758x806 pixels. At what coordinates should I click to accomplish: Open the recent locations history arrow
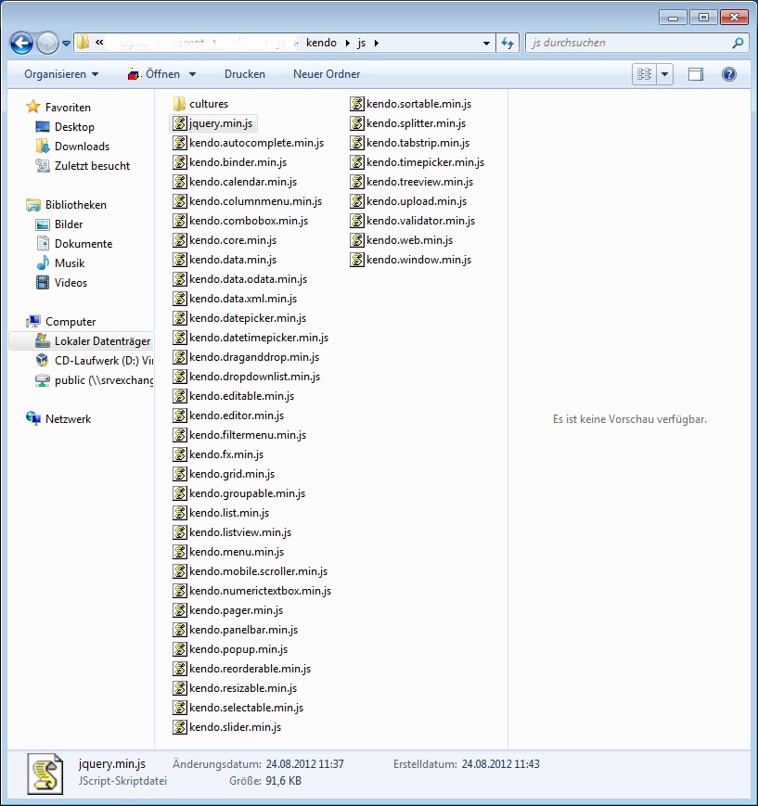(67, 44)
